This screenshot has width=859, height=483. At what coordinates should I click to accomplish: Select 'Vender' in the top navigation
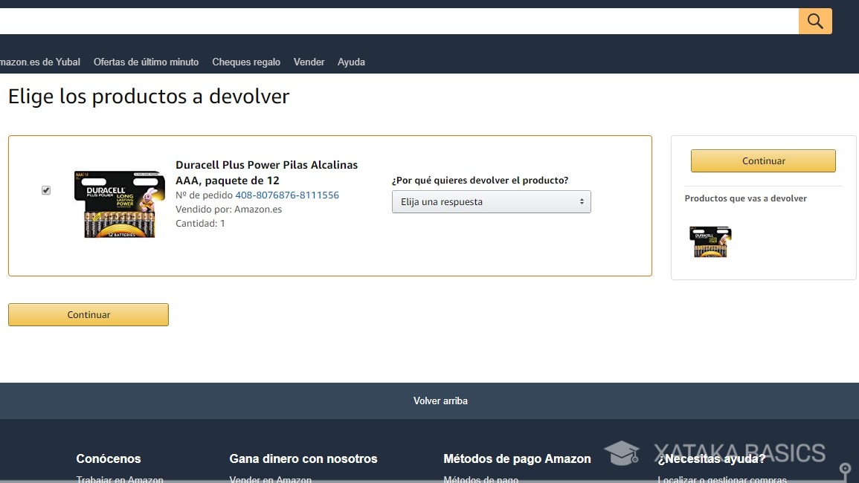[x=309, y=62]
